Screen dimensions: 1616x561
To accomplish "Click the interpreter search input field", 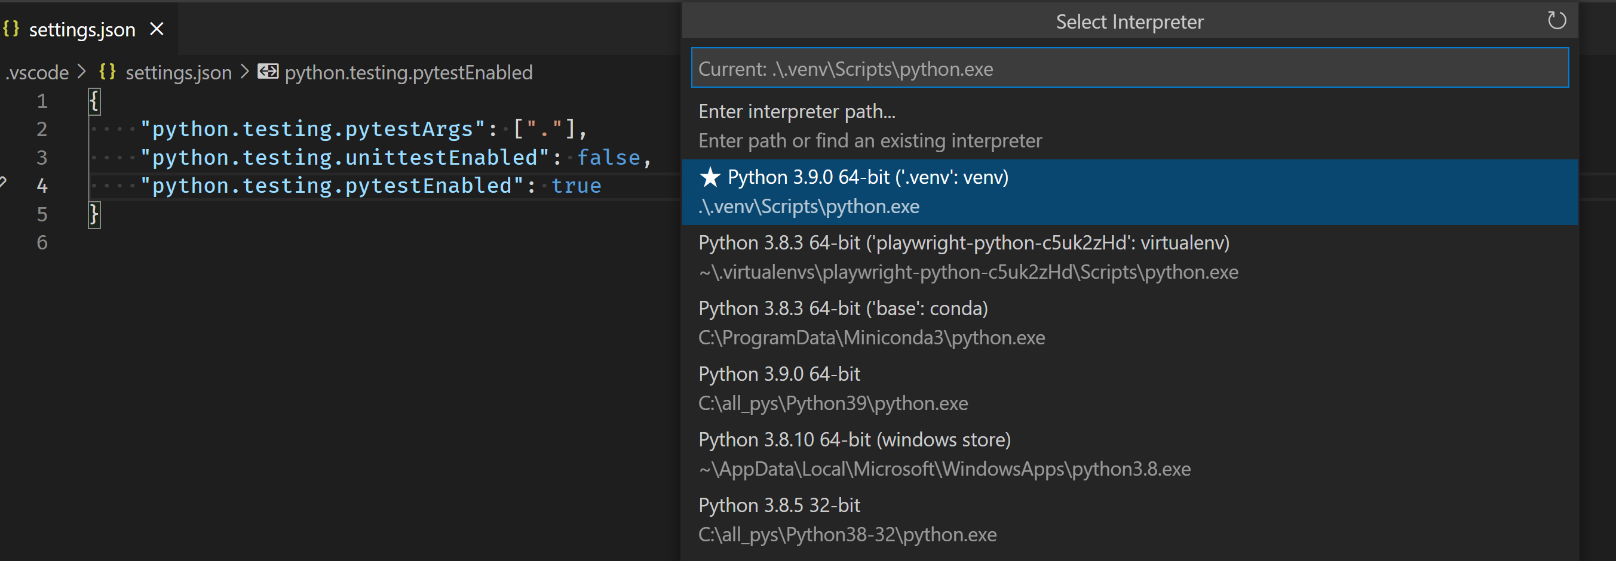I will 1129,68.
